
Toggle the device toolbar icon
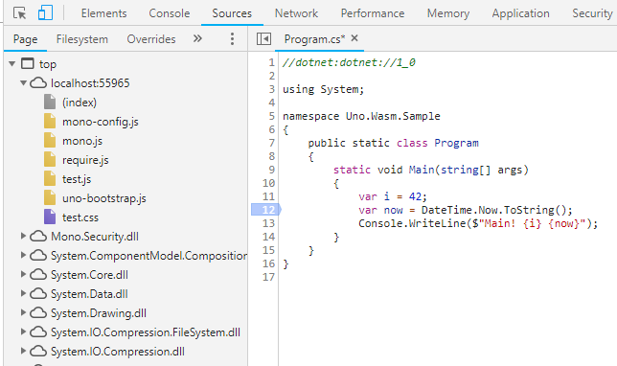45,13
